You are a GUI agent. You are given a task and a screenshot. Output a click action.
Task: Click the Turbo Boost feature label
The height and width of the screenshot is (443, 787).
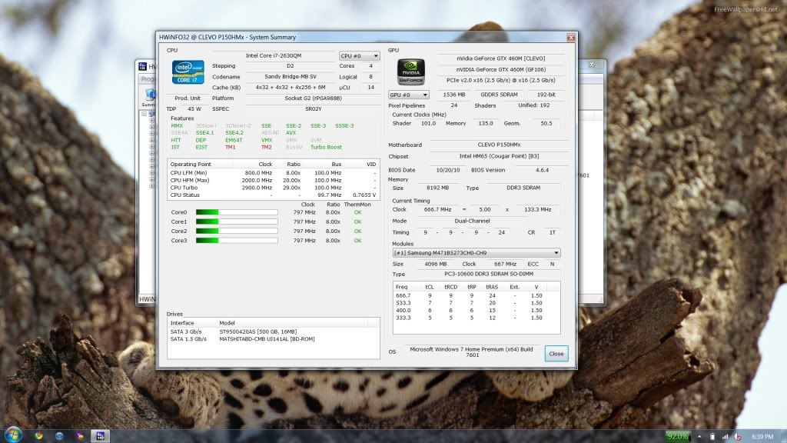tap(326, 147)
